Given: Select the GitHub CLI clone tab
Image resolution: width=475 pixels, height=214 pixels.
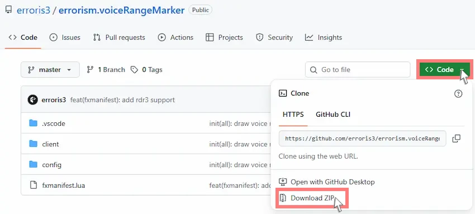Looking at the screenshot, I should coord(333,115).
